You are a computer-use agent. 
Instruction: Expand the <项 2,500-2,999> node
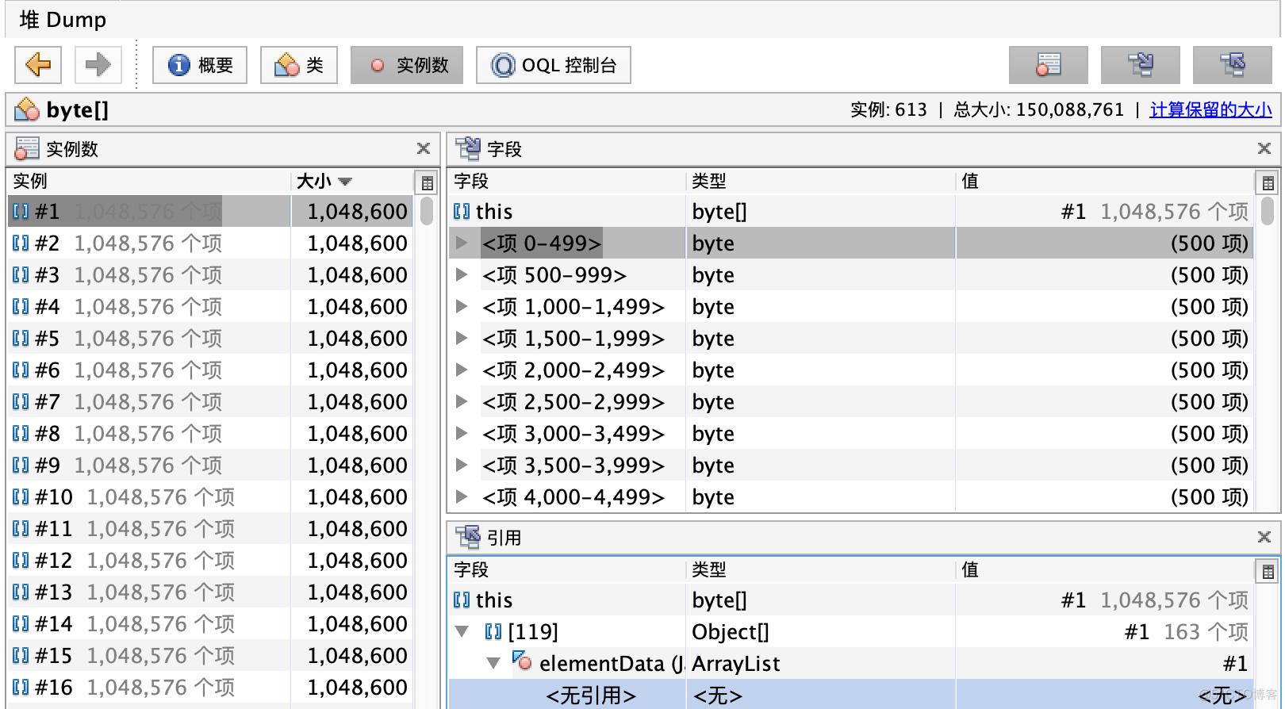tap(462, 402)
